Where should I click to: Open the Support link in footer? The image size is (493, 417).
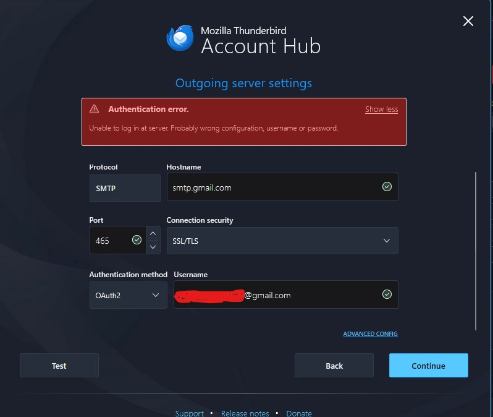(x=190, y=413)
